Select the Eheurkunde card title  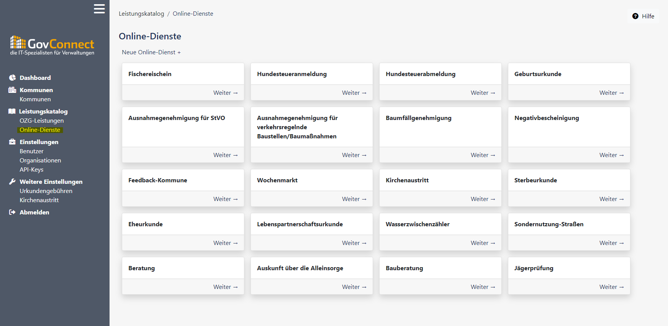coord(146,224)
